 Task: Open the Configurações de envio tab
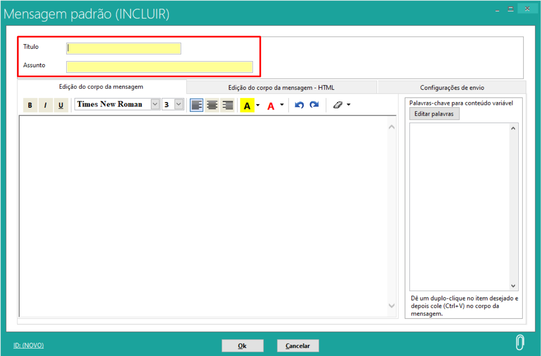click(x=452, y=88)
